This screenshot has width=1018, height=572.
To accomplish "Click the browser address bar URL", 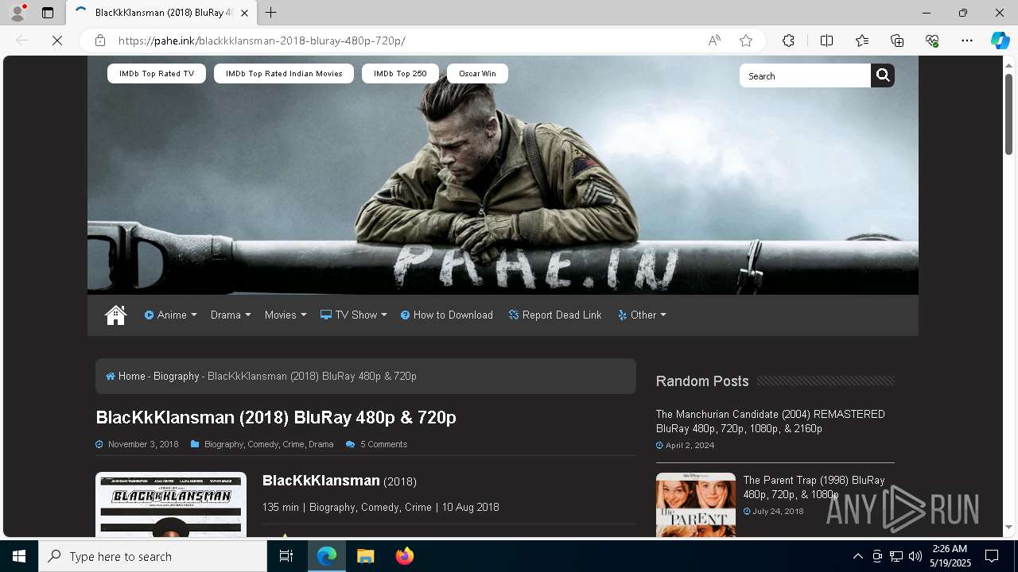I will [262, 41].
